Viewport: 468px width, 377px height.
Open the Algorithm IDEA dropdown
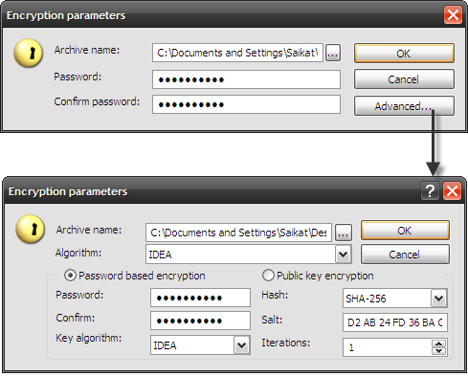pyautogui.click(x=343, y=255)
